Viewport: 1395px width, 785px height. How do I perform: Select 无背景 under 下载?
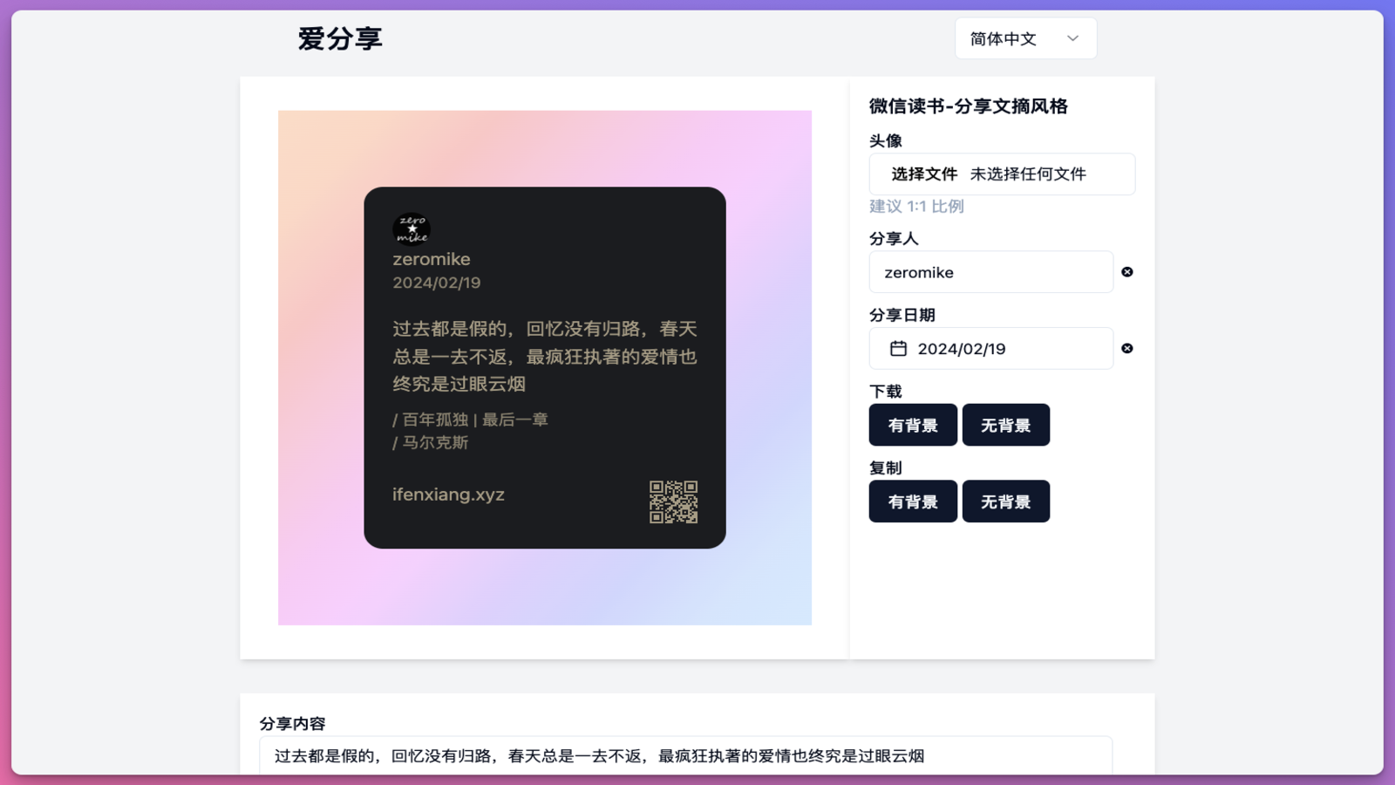tap(1006, 425)
